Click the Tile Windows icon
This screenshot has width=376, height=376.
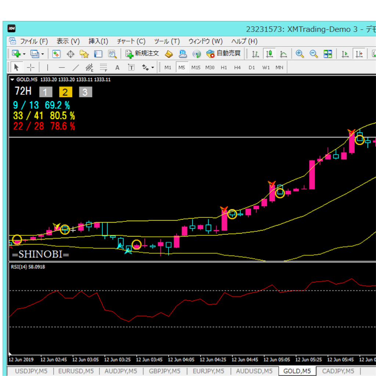coord(328,54)
